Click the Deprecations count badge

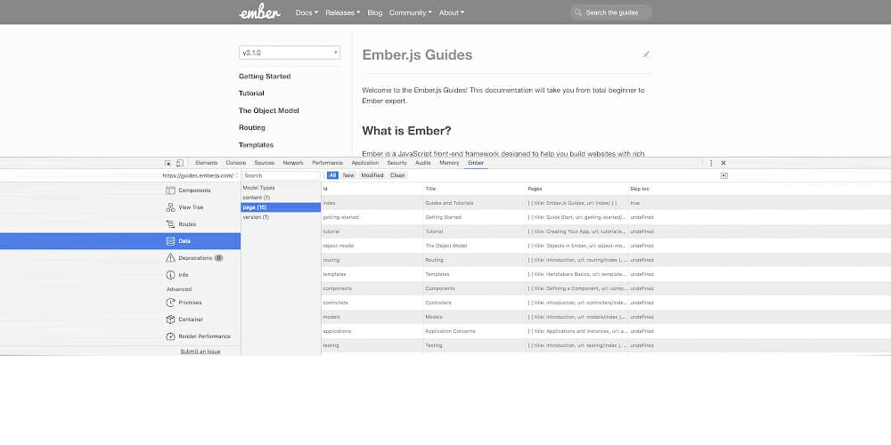point(219,258)
